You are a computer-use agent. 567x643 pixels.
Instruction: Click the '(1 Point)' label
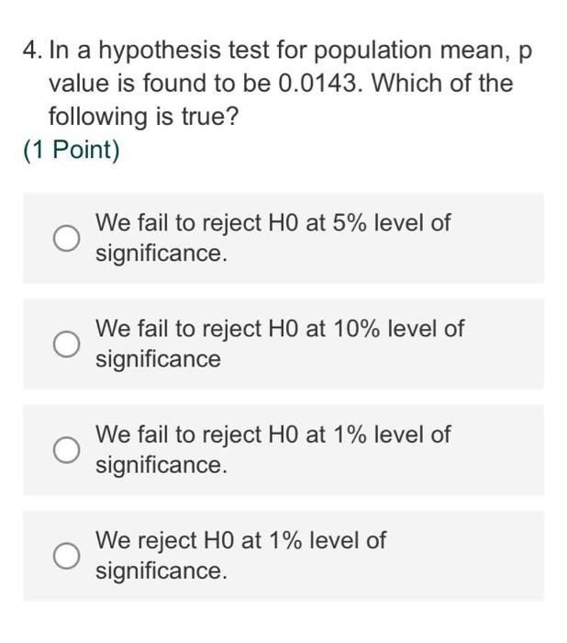tap(72, 150)
